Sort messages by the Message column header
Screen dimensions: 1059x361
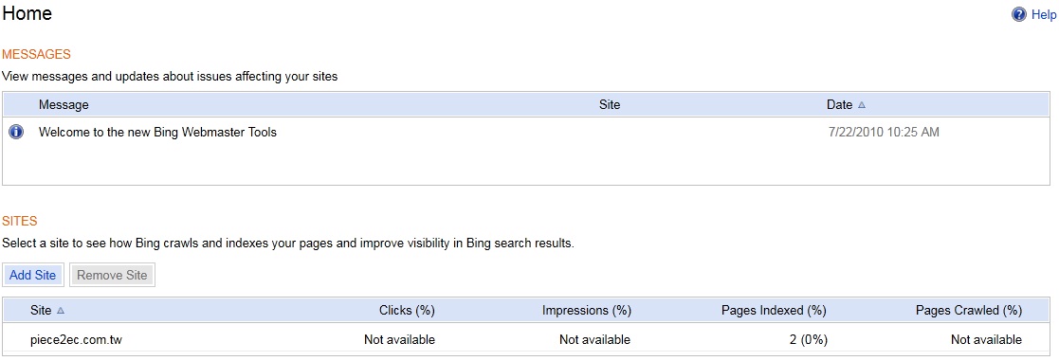(64, 105)
